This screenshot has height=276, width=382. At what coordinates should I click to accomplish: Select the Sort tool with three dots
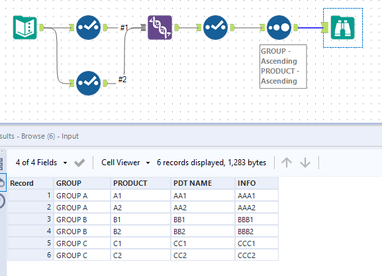279,28
